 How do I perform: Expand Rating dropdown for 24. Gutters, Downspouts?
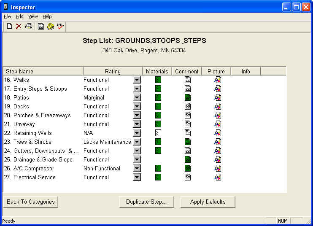(x=137, y=151)
